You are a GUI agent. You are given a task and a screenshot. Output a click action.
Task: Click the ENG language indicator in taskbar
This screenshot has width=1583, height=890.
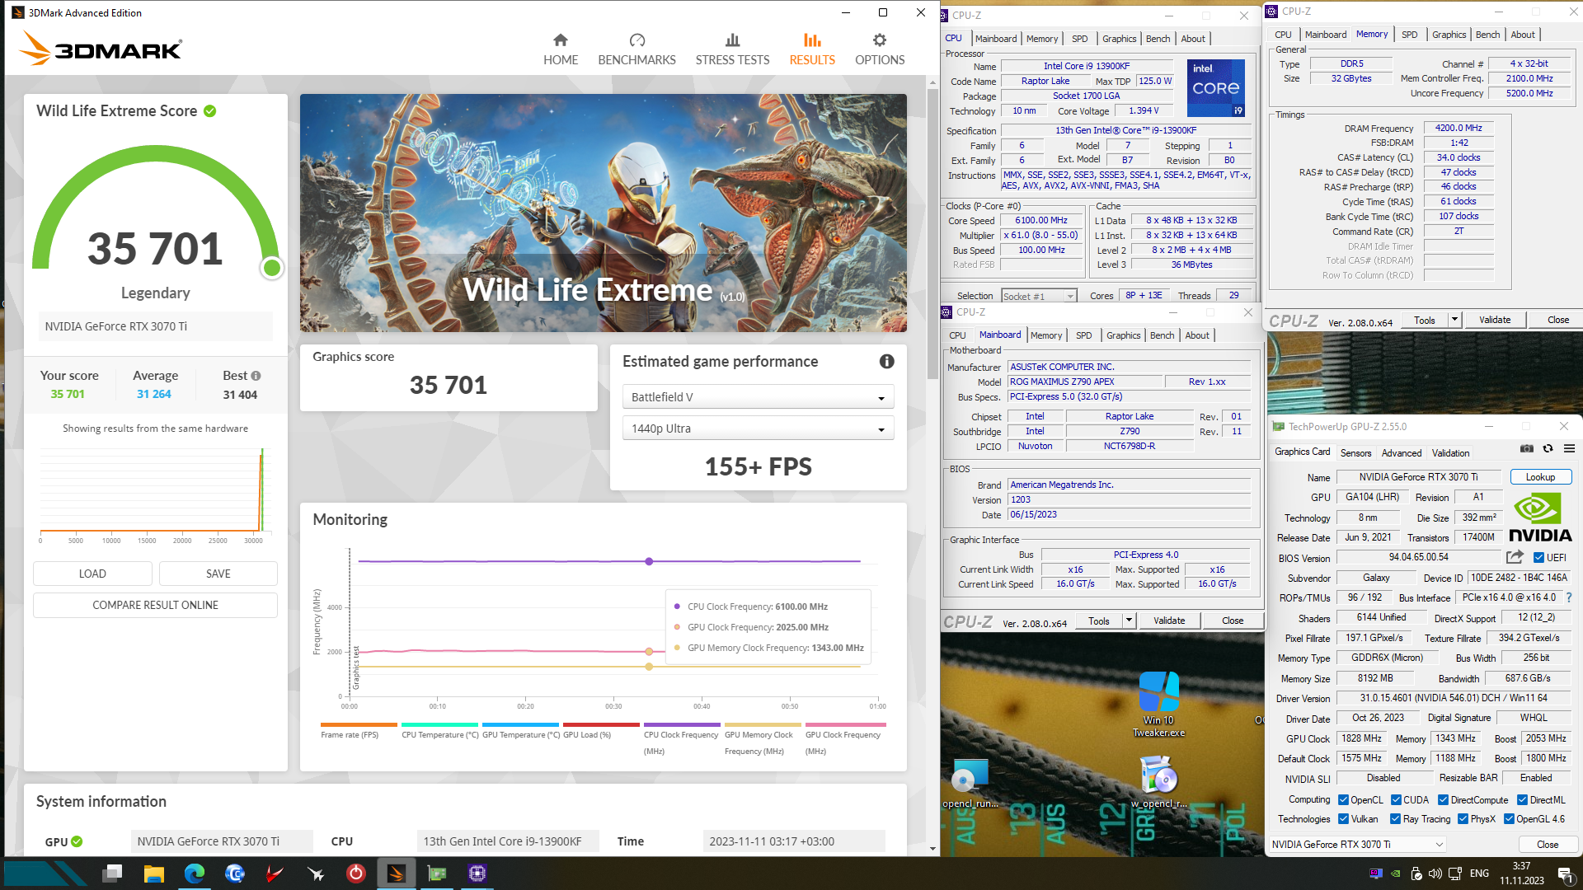click(x=1479, y=874)
